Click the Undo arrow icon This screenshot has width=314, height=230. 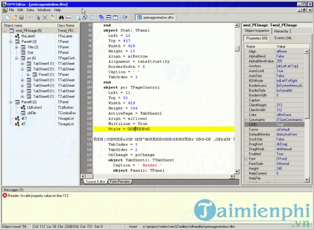[31, 18]
